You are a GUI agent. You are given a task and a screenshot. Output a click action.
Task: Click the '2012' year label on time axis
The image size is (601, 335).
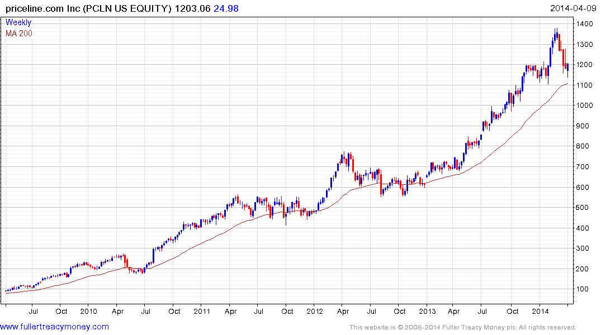(x=315, y=311)
